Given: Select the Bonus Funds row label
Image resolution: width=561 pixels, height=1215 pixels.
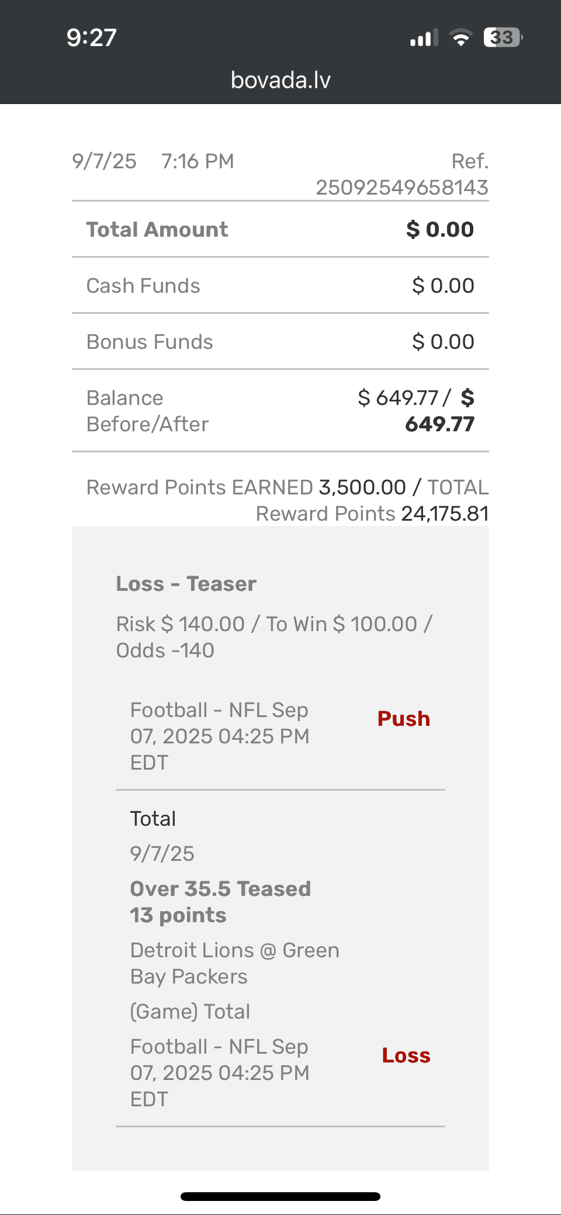Looking at the screenshot, I should pos(150,342).
